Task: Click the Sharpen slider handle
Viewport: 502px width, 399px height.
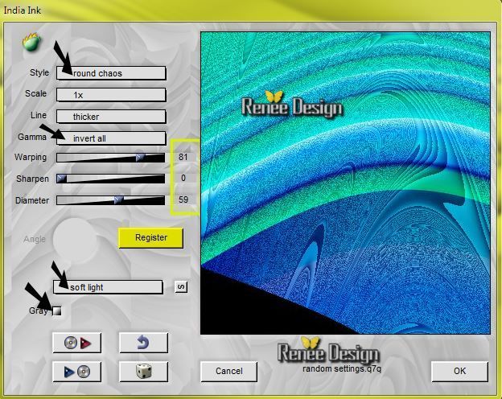Action: pos(61,179)
